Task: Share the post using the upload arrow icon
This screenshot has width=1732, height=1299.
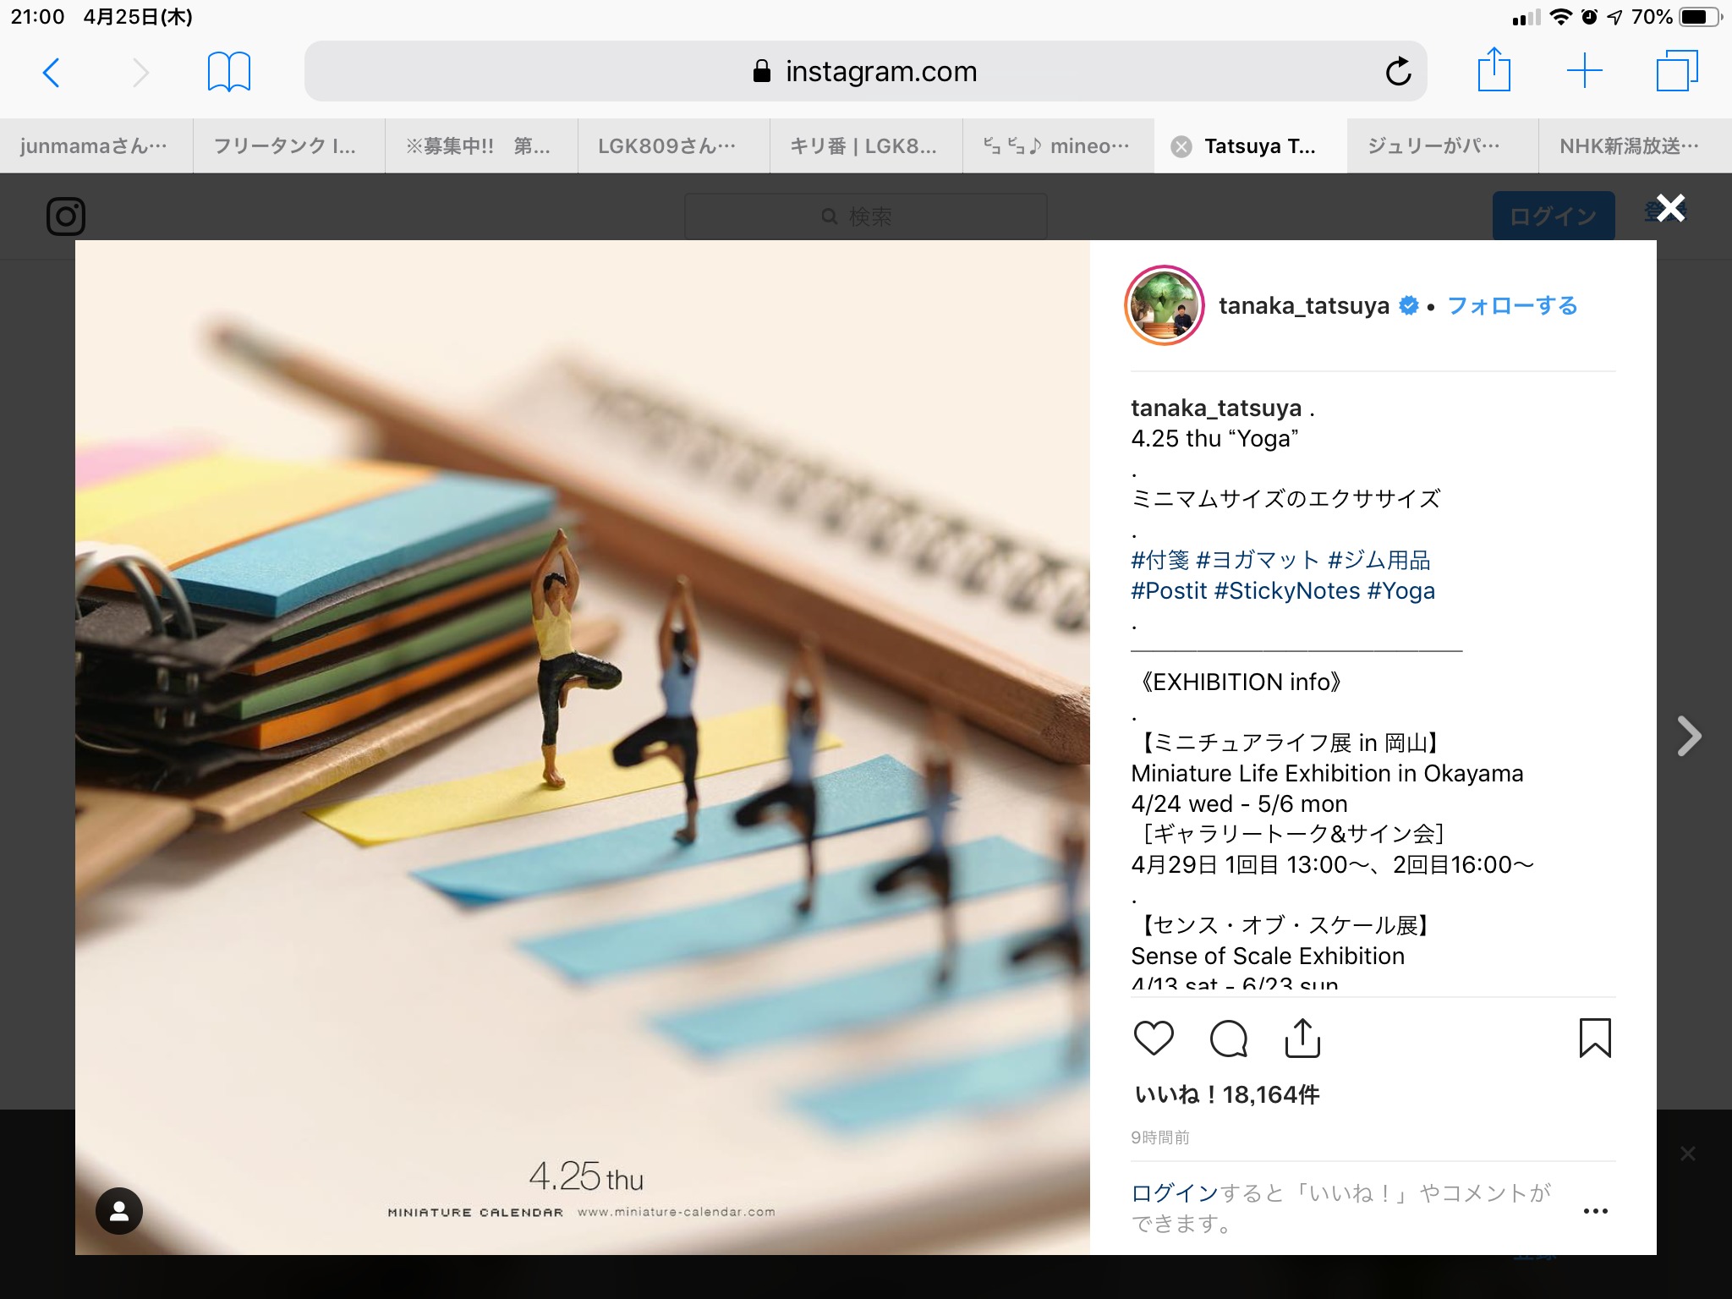Action: [1302, 1038]
